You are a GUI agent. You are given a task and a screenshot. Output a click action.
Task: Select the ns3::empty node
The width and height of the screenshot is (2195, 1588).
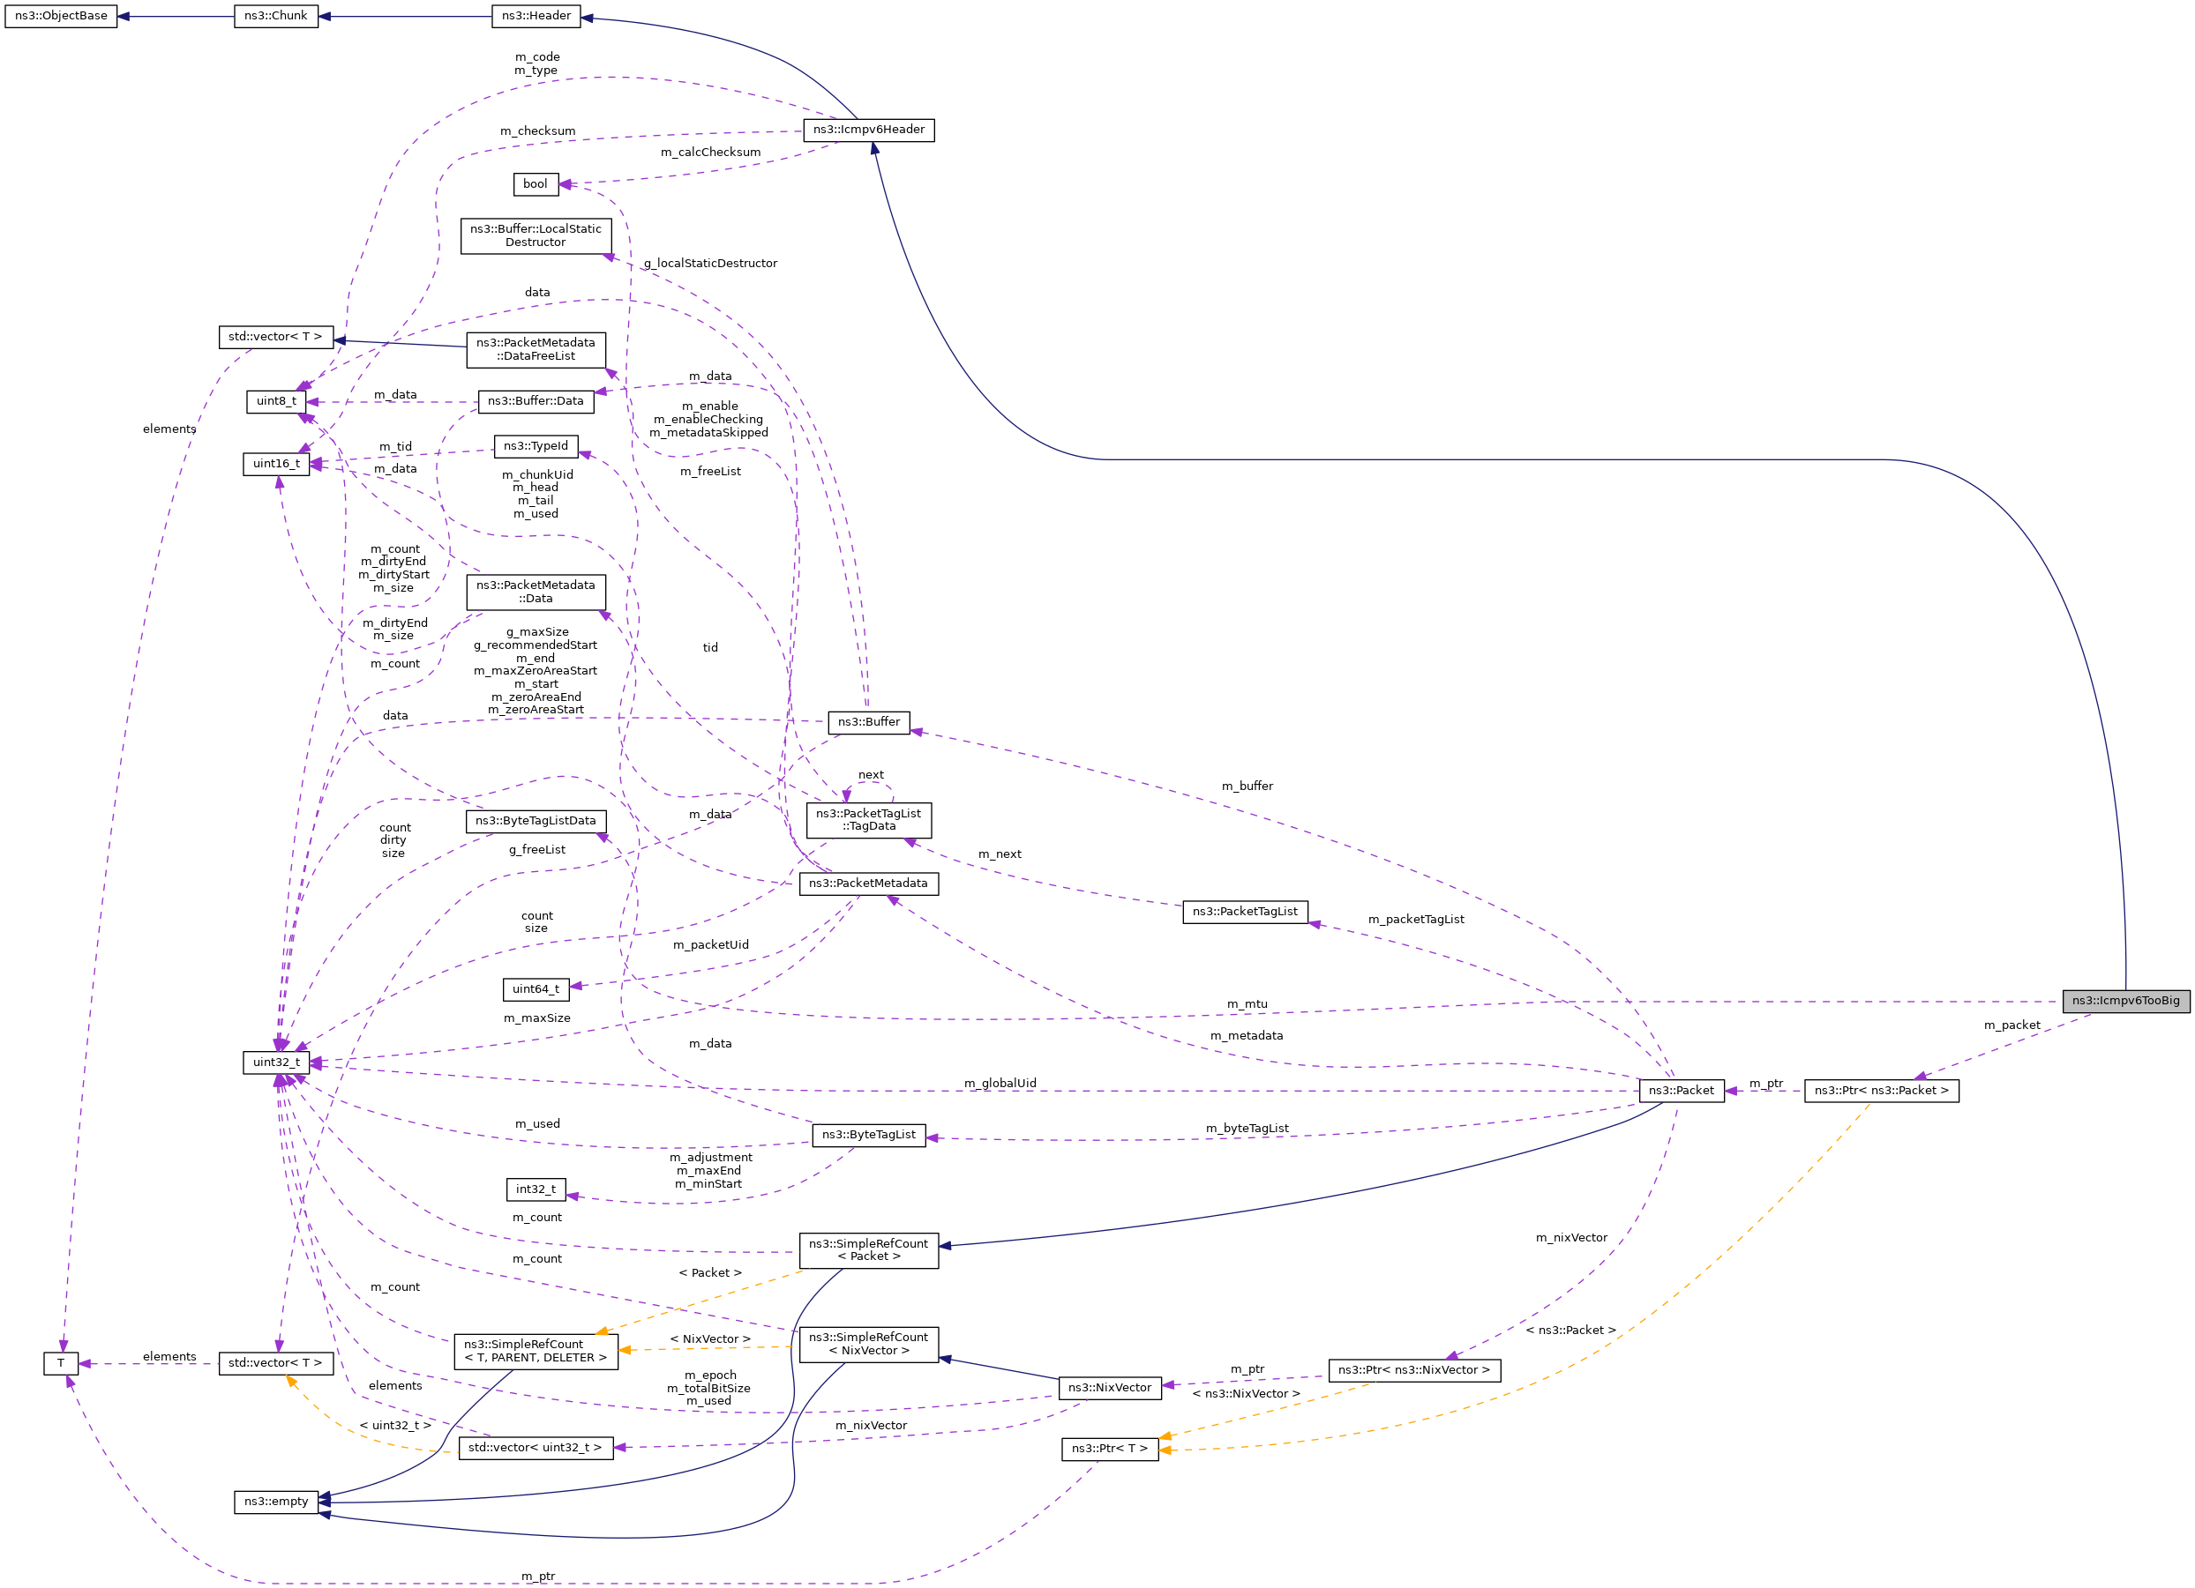pos(276,1502)
